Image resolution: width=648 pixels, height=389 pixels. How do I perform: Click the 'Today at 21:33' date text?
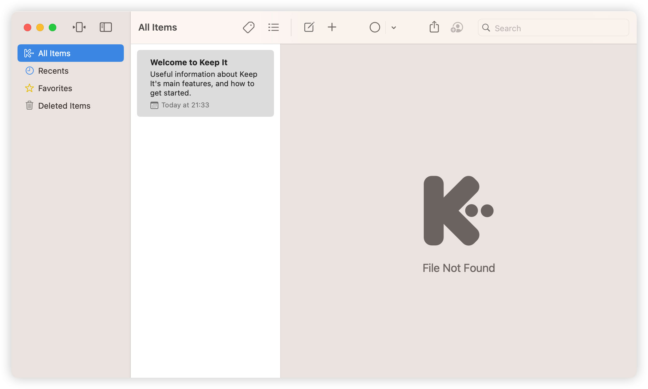click(185, 105)
